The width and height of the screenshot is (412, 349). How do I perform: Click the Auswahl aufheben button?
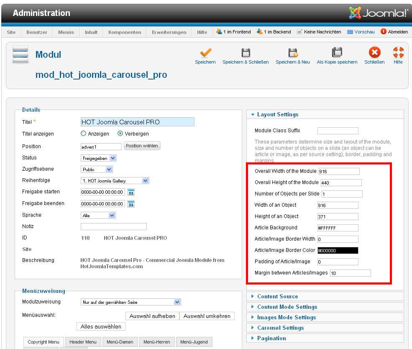coord(152,316)
